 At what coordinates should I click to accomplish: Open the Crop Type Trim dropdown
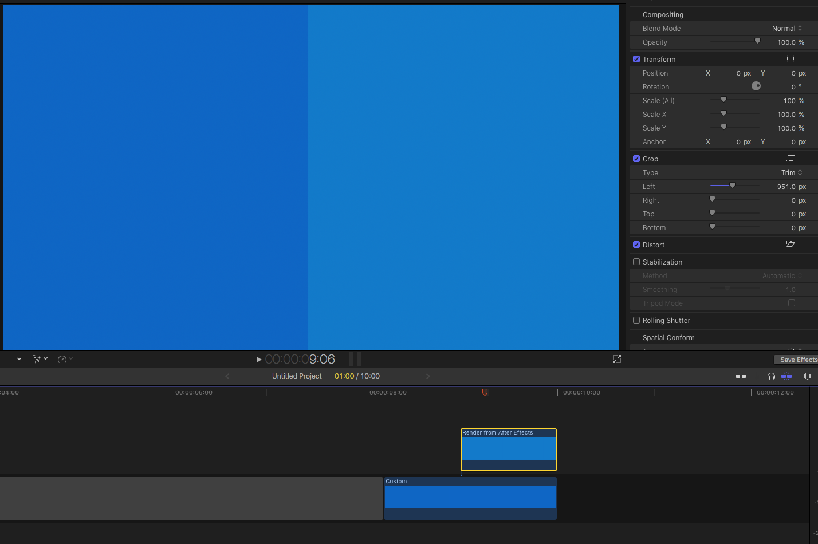point(792,173)
